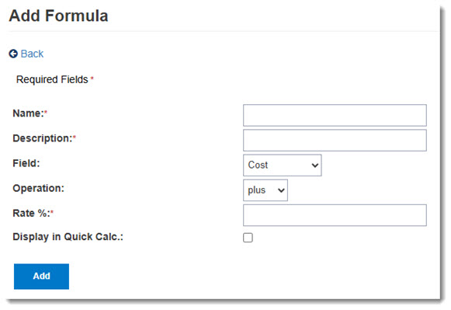
Task: Click the Field dropdown chevron arrow
Action: tap(315, 165)
